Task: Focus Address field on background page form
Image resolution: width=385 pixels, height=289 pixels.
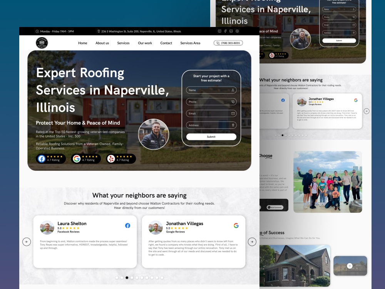Action: [x=339, y=33]
